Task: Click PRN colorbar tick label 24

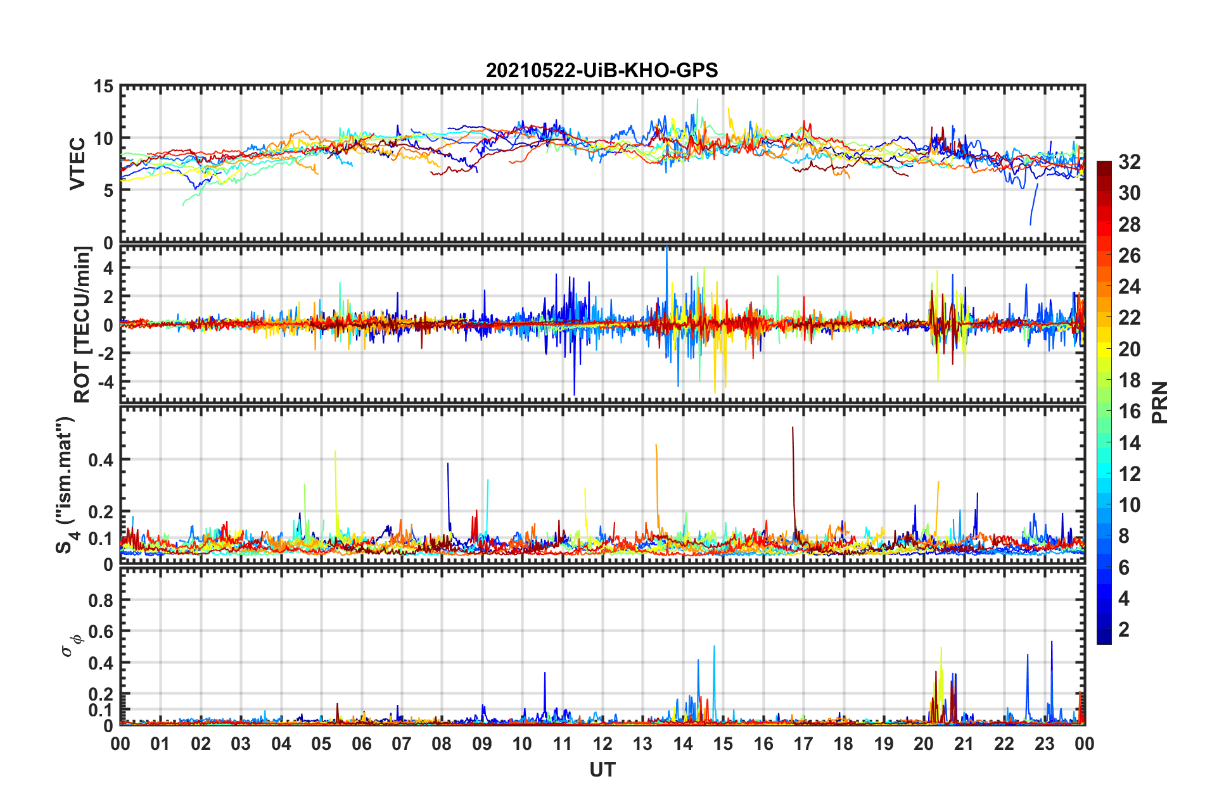Action: point(1129,287)
